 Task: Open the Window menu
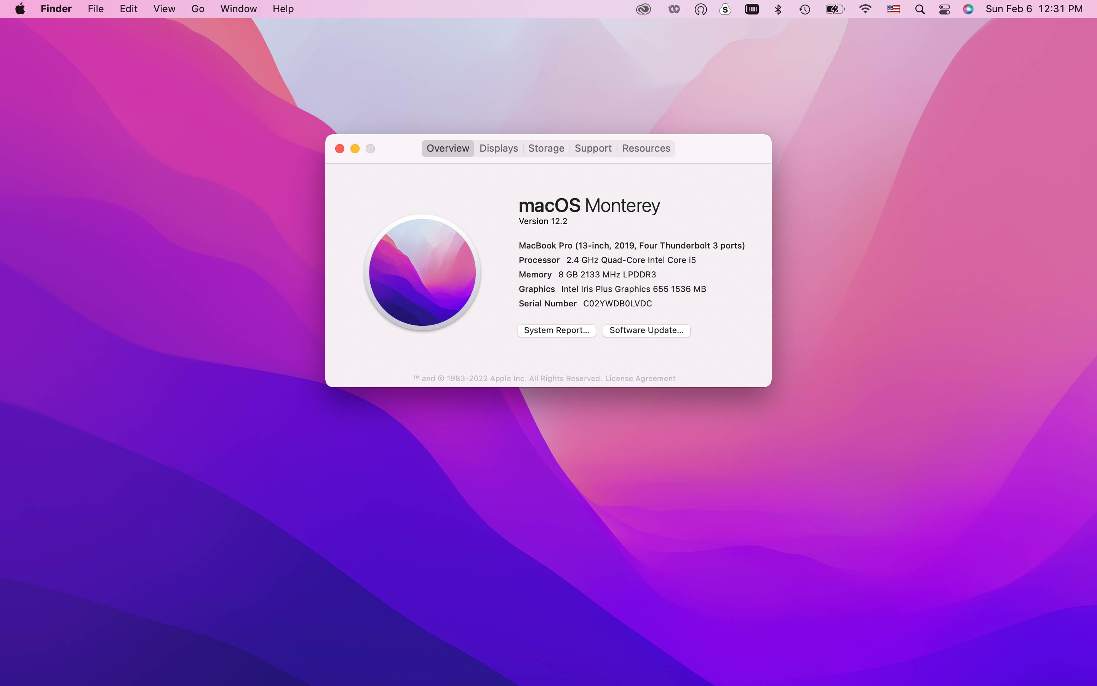coord(238,9)
